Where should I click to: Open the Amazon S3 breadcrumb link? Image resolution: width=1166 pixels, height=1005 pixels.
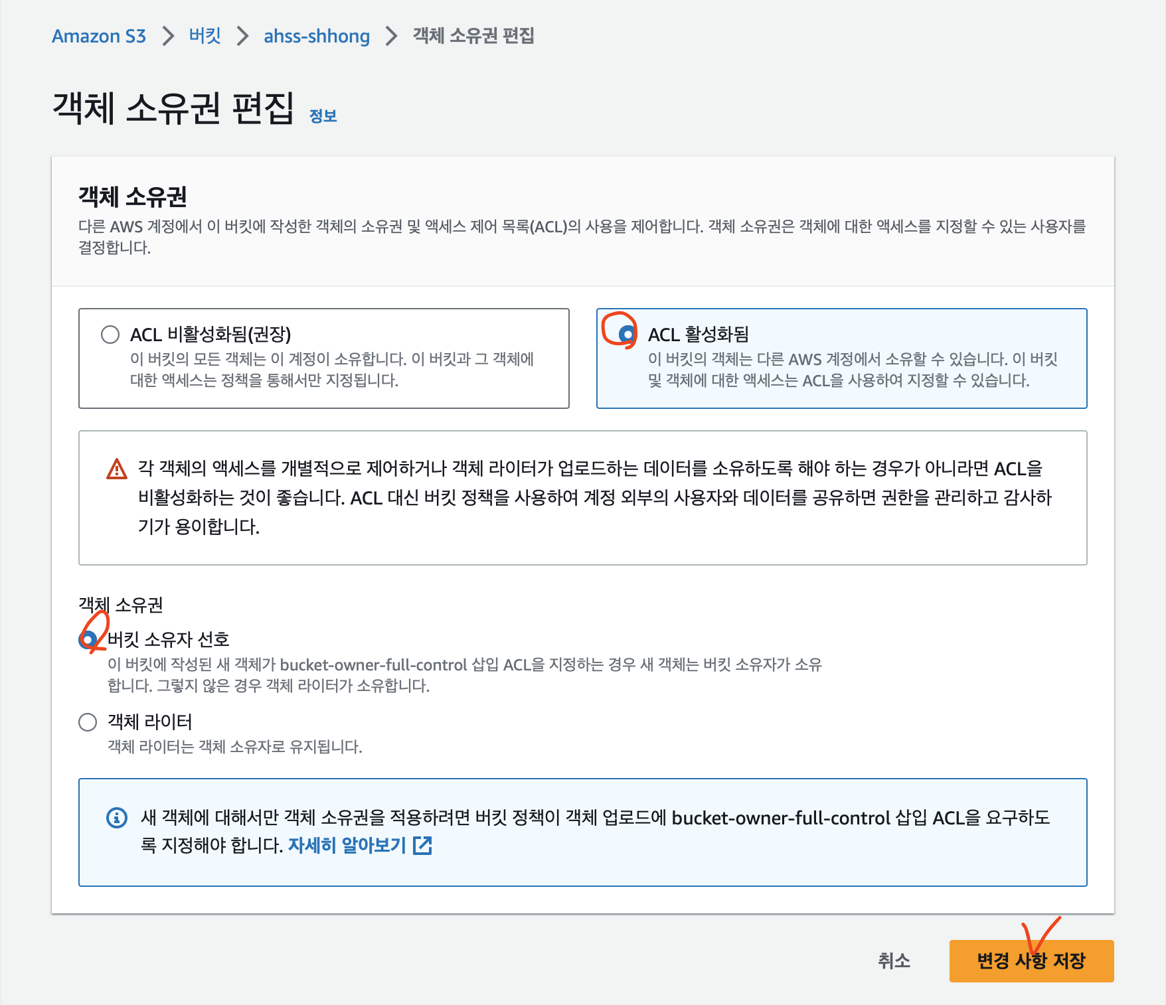(x=99, y=36)
